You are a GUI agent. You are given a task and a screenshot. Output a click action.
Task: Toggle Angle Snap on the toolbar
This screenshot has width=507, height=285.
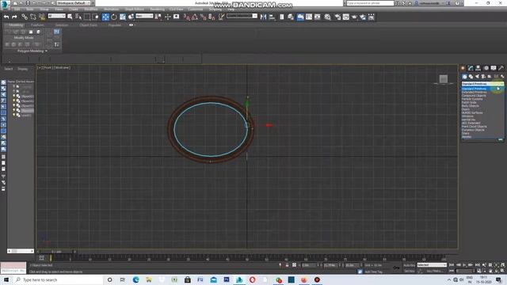(195, 17)
